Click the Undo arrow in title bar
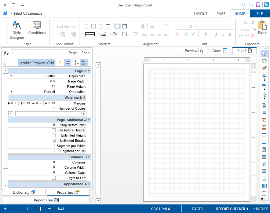Image resolution: width=270 pixels, height=213 pixels. [x=251, y=5]
